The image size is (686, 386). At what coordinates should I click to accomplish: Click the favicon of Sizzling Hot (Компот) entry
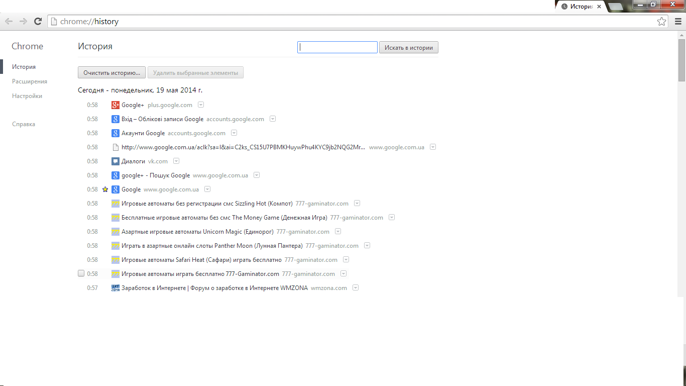[116, 204]
